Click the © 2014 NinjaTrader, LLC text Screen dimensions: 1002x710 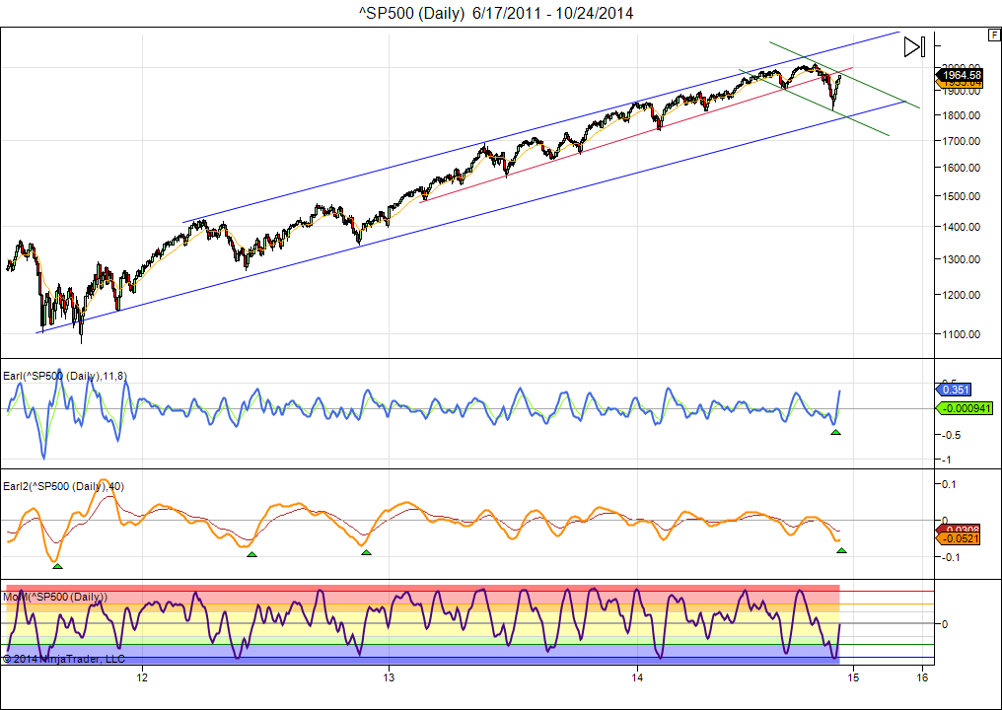point(64,658)
